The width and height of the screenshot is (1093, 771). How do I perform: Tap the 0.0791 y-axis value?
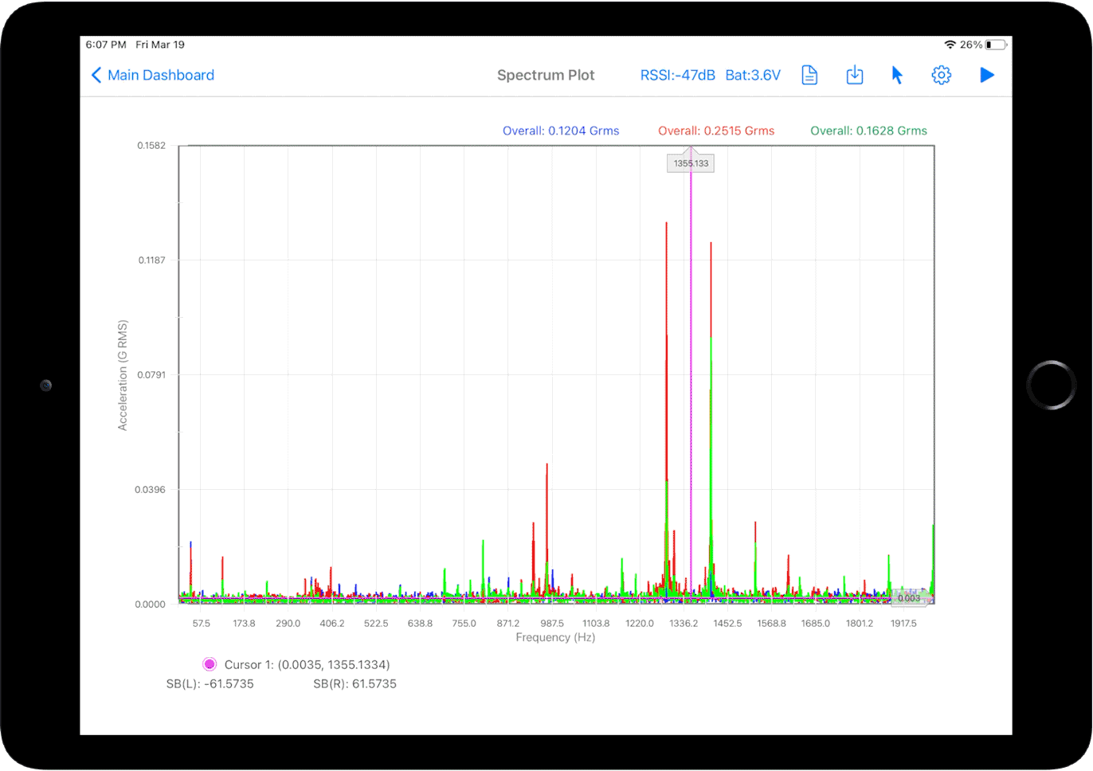point(151,375)
